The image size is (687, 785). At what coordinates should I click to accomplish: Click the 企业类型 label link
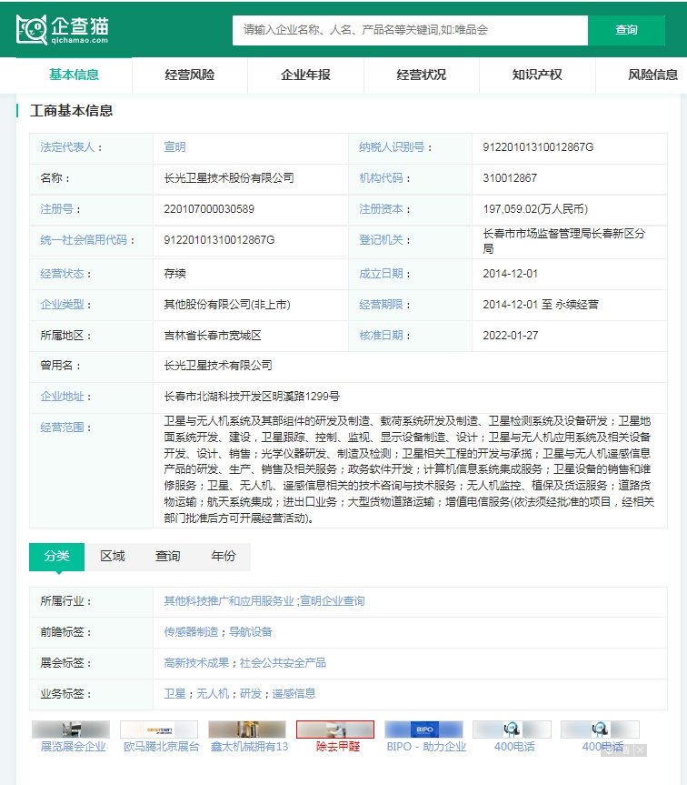(x=62, y=305)
